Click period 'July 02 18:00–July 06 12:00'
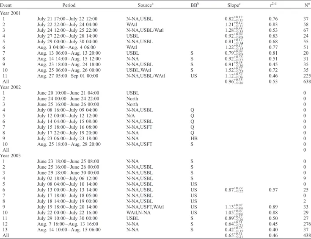311x239 pixels. tap(67, 178)
